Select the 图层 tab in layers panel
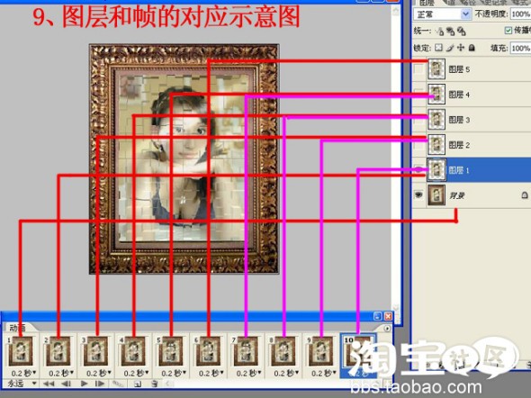This screenshot has width=531, height=398. pos(427,3)
